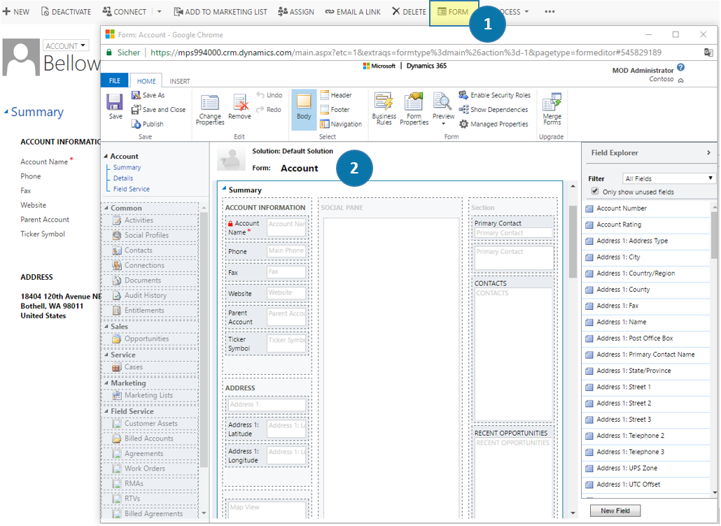The width and height of the screenshot is (721, 526).
Task: Select Address 1: City in Field Explorer
Action: 618,257
